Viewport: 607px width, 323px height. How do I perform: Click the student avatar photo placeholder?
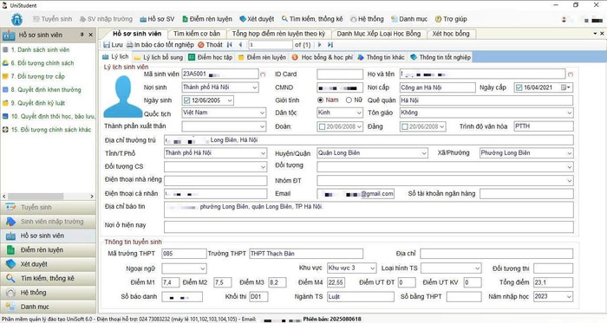[123, 97]
